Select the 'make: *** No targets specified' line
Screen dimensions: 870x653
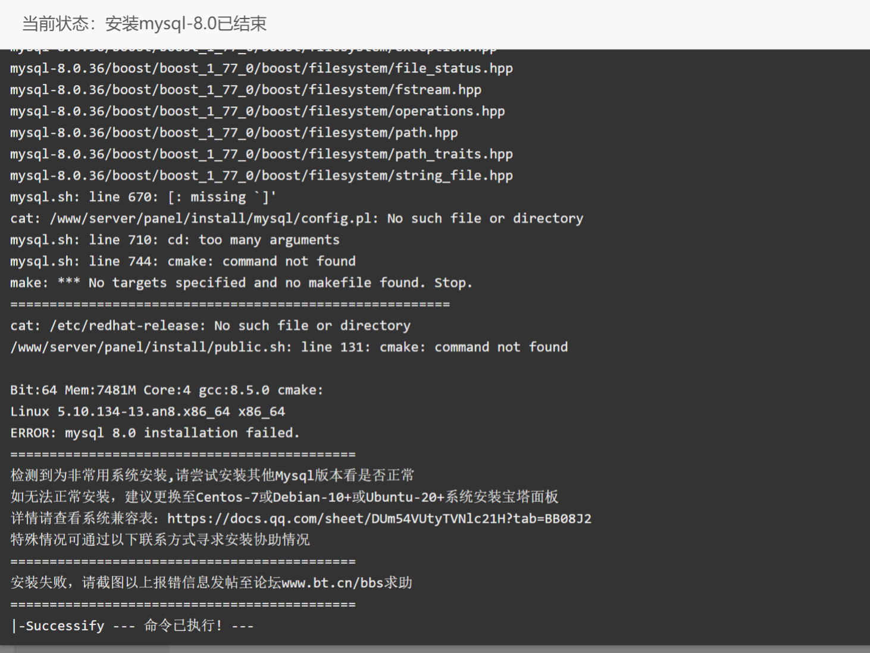pyautogui.click(x=241, y=282)
